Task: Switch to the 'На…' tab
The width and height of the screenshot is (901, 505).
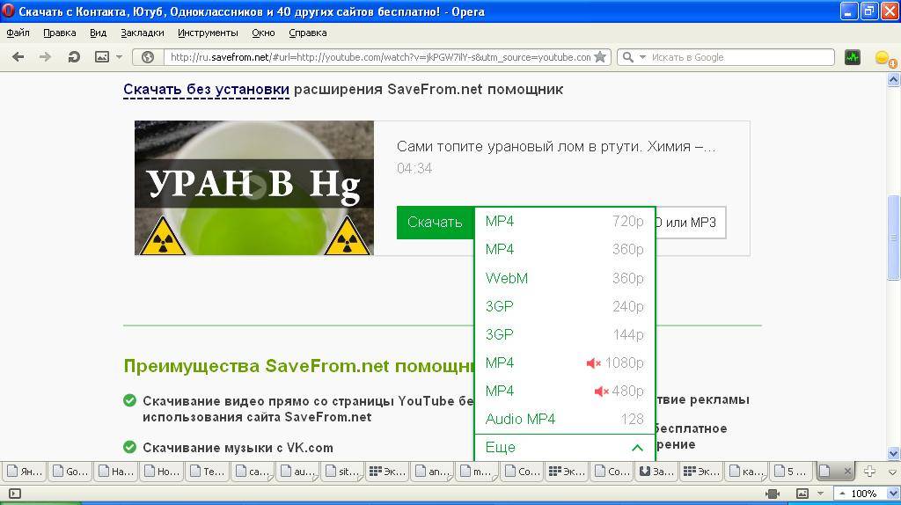Action: click(x=115, y=471)
